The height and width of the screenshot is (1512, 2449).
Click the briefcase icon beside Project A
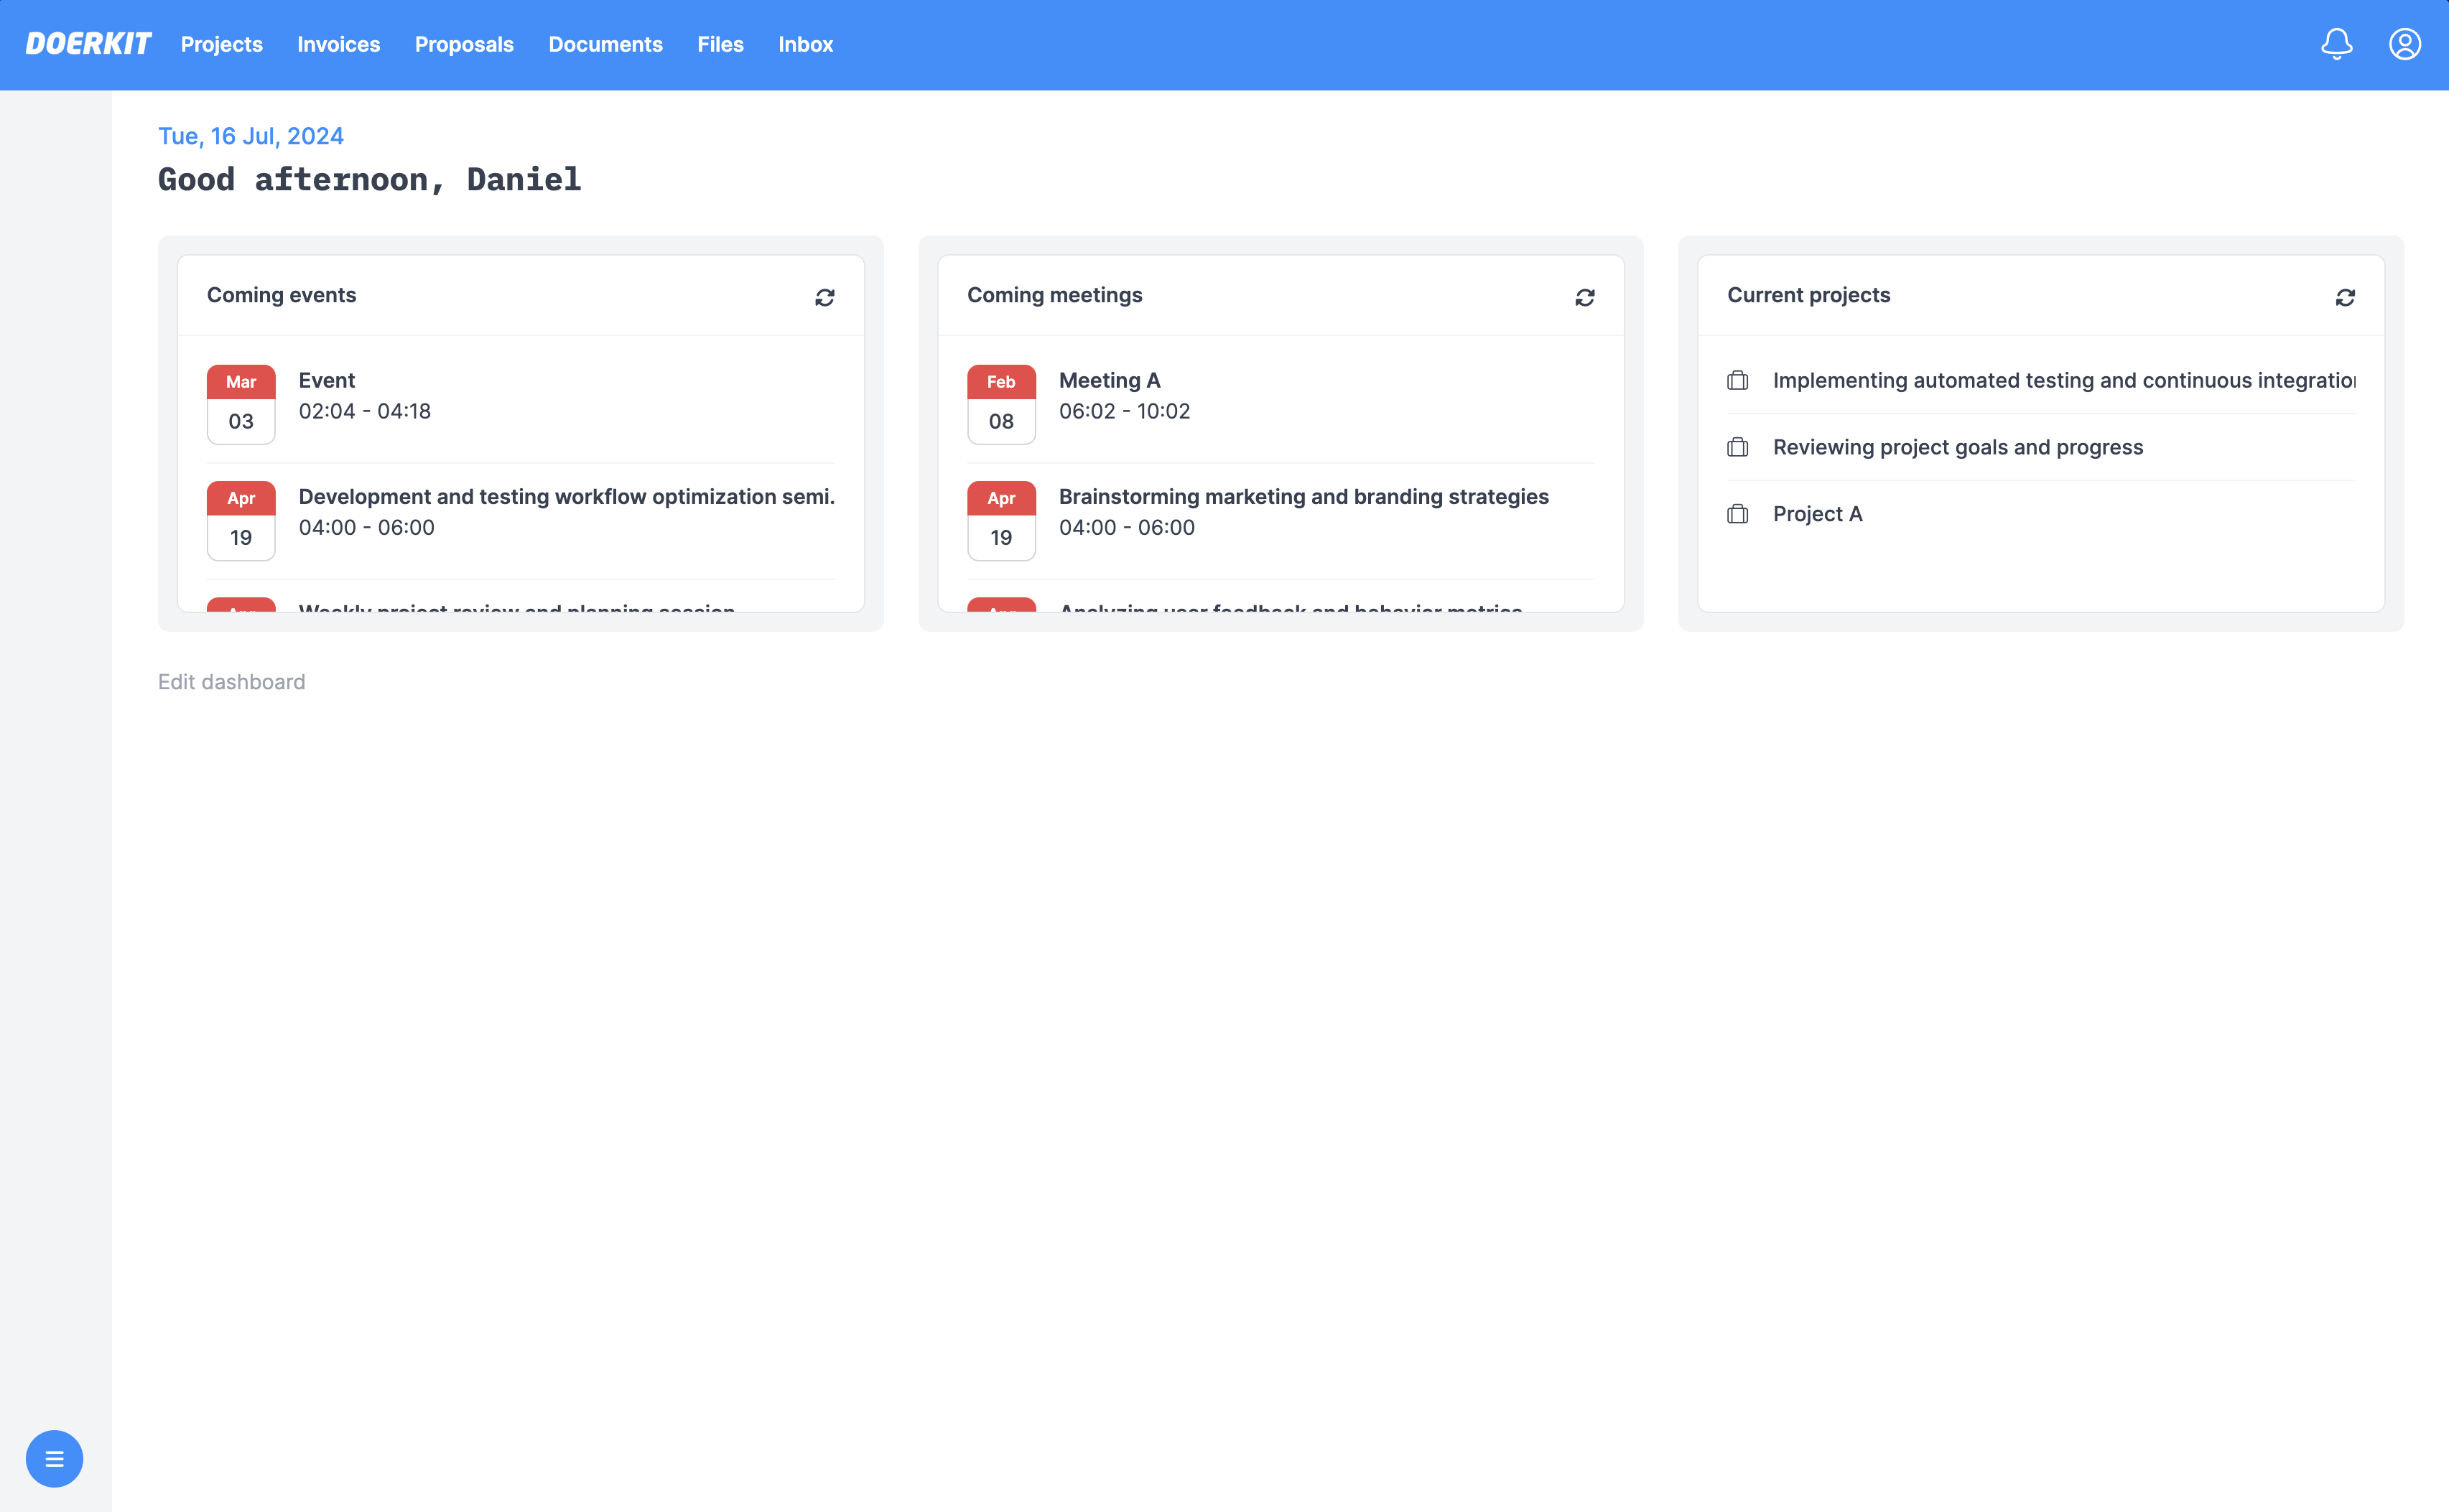click(1737, 514)
